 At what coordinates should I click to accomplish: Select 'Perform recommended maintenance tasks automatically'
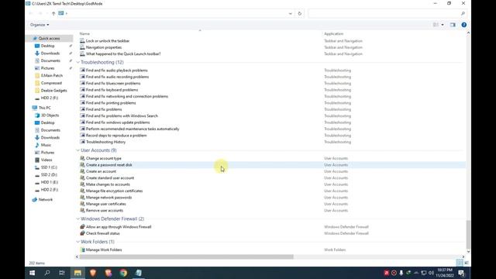coord(133,129)
